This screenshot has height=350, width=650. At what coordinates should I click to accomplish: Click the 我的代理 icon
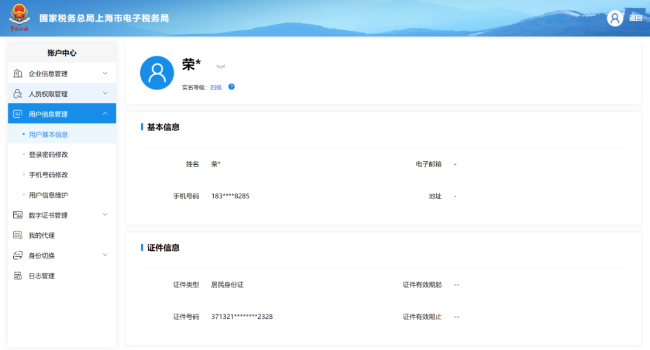(17, 235)
